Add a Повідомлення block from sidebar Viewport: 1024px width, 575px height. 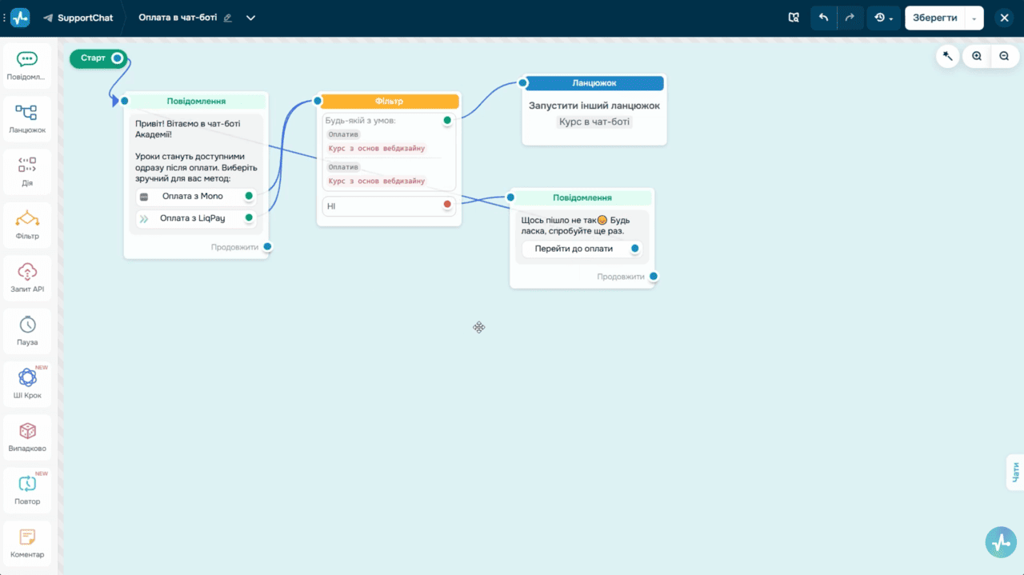pos(27,66)
